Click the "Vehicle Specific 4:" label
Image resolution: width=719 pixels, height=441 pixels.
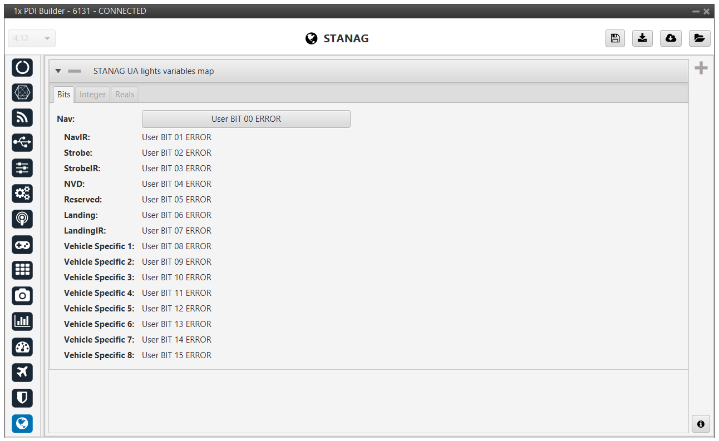pyautogui.click(x=99, y=293)
